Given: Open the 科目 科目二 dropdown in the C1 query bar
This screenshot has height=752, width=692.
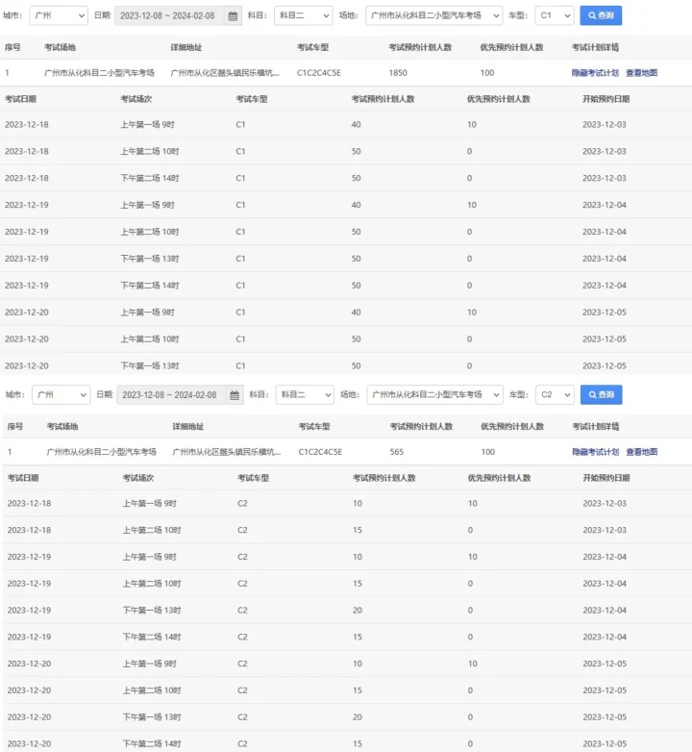Looking at the screenshot, I should pyautogui.click(x=303, y=16).
